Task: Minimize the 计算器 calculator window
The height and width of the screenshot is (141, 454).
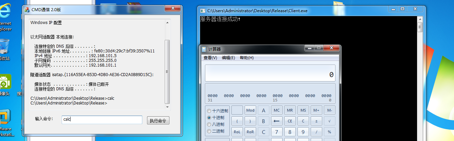Action: click(309, 49)
